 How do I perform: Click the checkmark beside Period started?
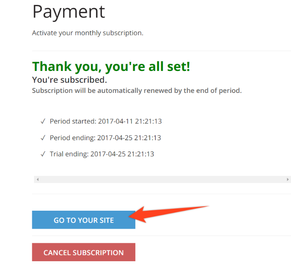[x=43, y=121]
